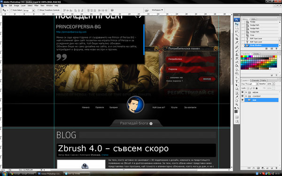Open the Workspace dropdown

157,10
